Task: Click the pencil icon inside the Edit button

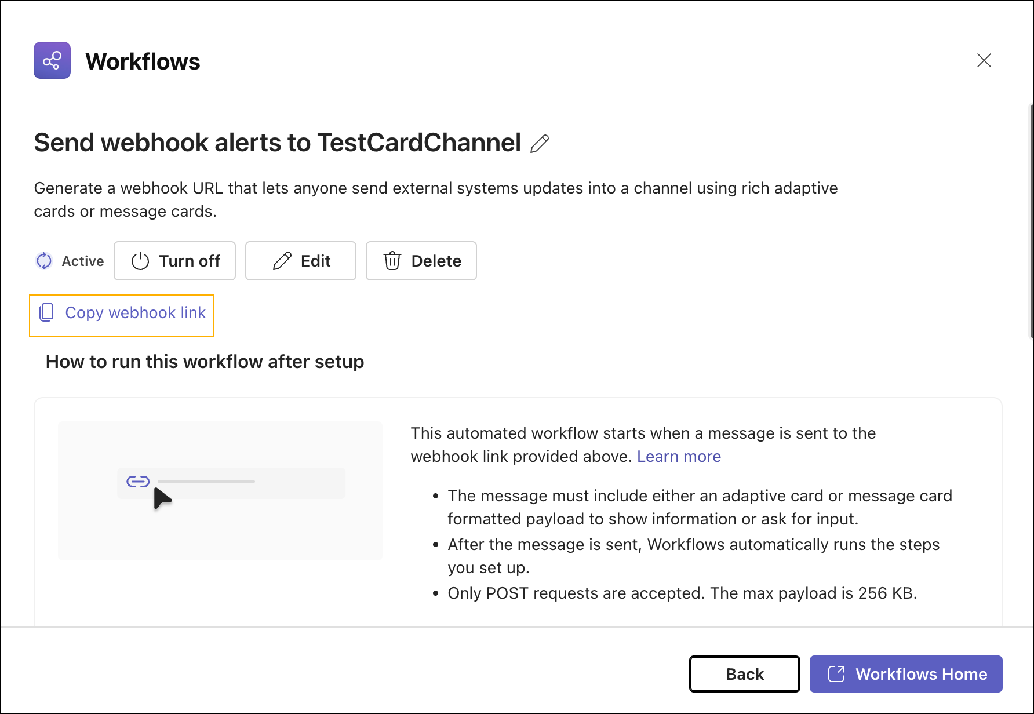Action: tap(282, 261)
